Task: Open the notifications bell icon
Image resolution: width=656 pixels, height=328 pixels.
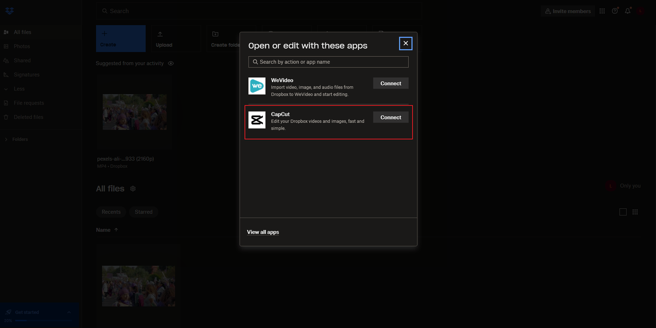Action: click(x=628, y=11)
